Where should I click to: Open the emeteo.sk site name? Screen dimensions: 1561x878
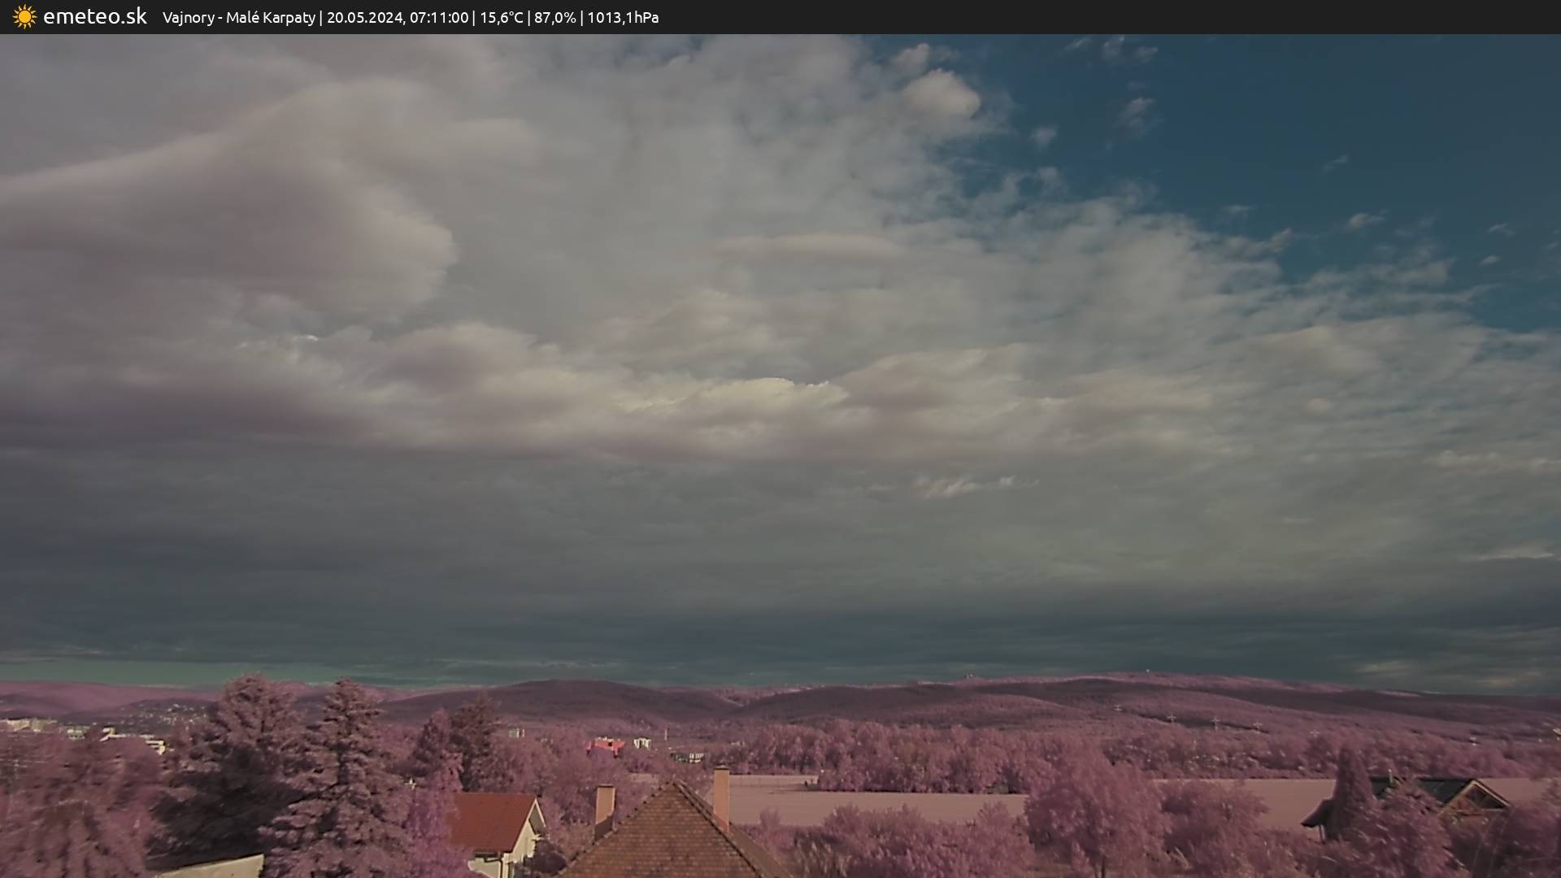(94, 16)
